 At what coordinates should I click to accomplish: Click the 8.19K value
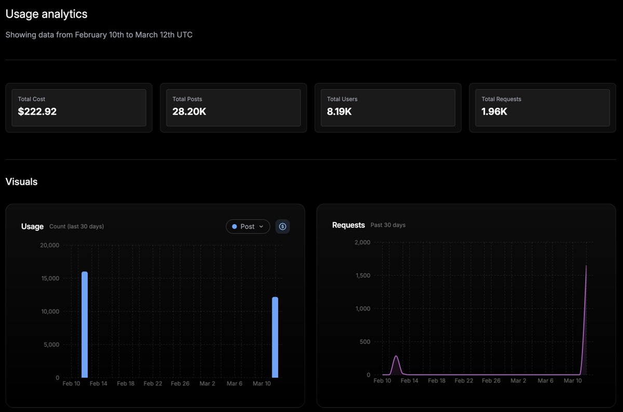tap(340, 111)
